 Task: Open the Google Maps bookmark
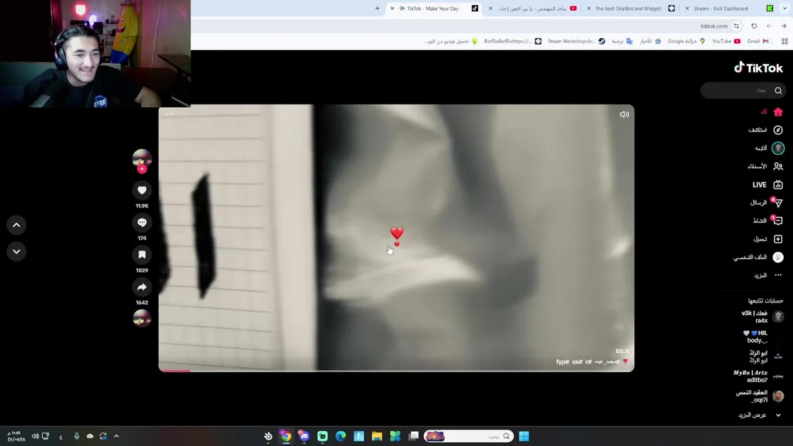686,42
